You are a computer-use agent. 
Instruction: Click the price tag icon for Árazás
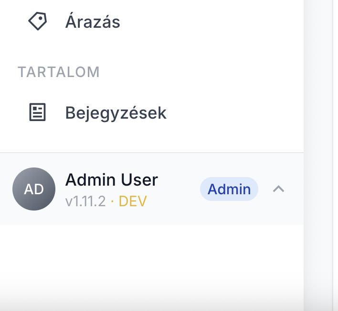pyautogui.click(x=38, y=21)
